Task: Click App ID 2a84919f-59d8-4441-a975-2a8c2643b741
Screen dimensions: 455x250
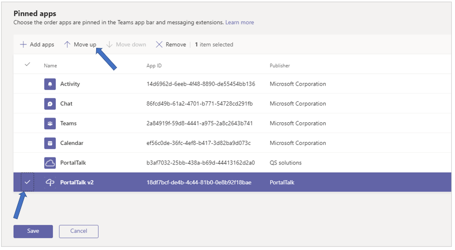Action: coord(200,123)
